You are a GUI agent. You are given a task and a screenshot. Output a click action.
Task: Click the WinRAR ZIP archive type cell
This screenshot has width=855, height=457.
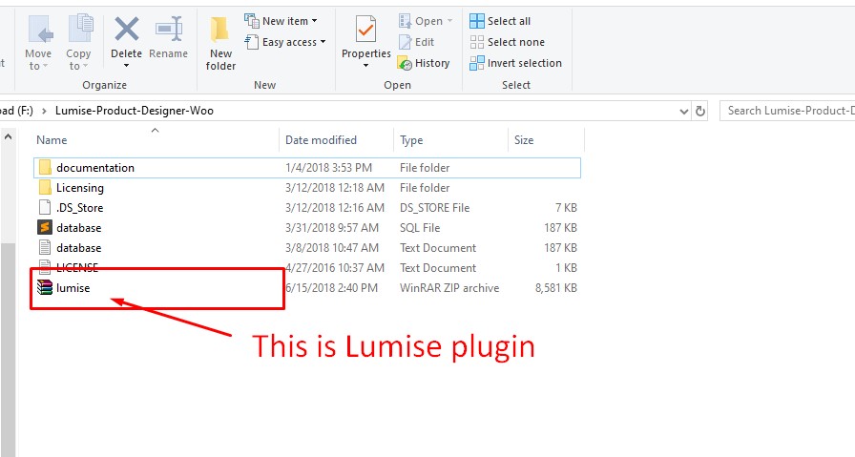449,287
